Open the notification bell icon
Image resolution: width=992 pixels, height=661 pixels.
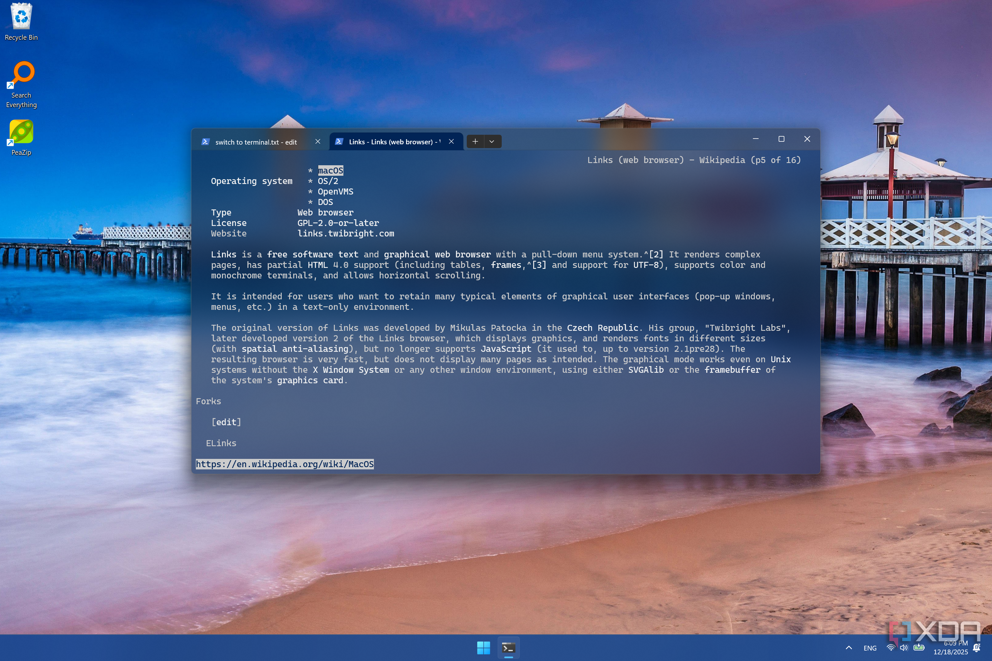coord(977,648)
